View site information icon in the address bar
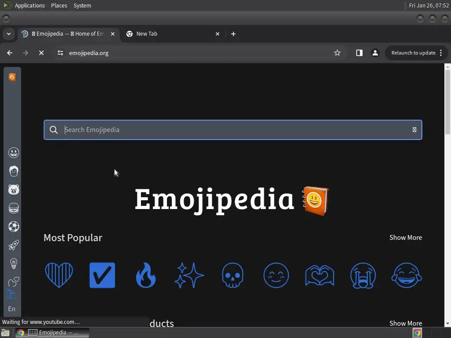The height and width of the screenshot is (338, 451). pos(60,53)
